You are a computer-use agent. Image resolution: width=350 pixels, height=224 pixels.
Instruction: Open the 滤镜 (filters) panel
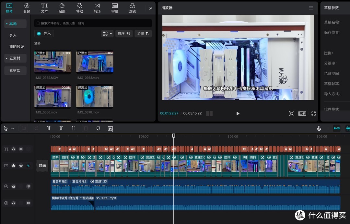132,8
